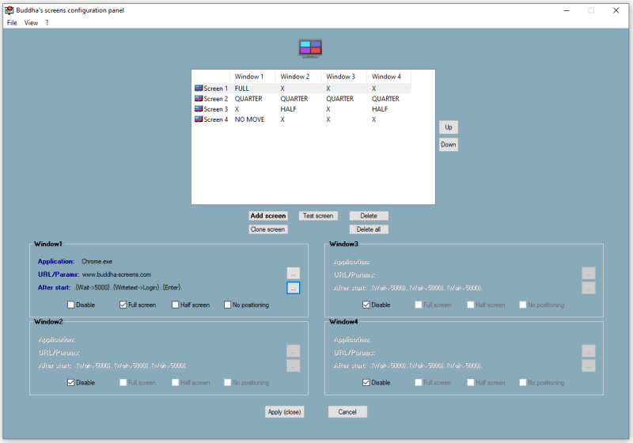Click Window1 URL www.buddha-screens.com text

pyautogui.click(x=116, y=275)
